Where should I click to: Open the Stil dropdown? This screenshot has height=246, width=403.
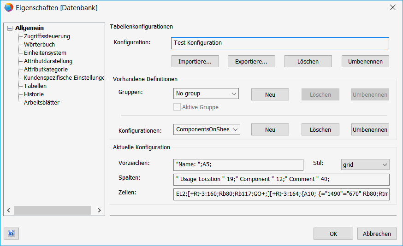tap(365, 164)
